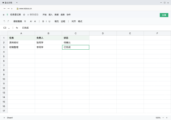
Task: Star the 任务登记表 document
Action: coord(24,15)
